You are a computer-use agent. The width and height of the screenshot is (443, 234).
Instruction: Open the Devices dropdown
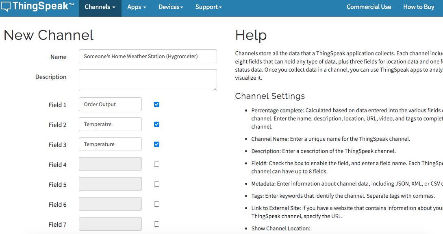coord(171,7)
